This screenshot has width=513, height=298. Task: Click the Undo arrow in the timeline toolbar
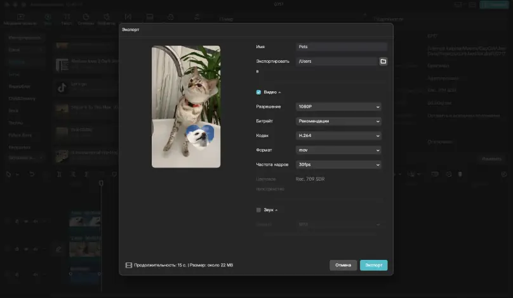[32, 174]
